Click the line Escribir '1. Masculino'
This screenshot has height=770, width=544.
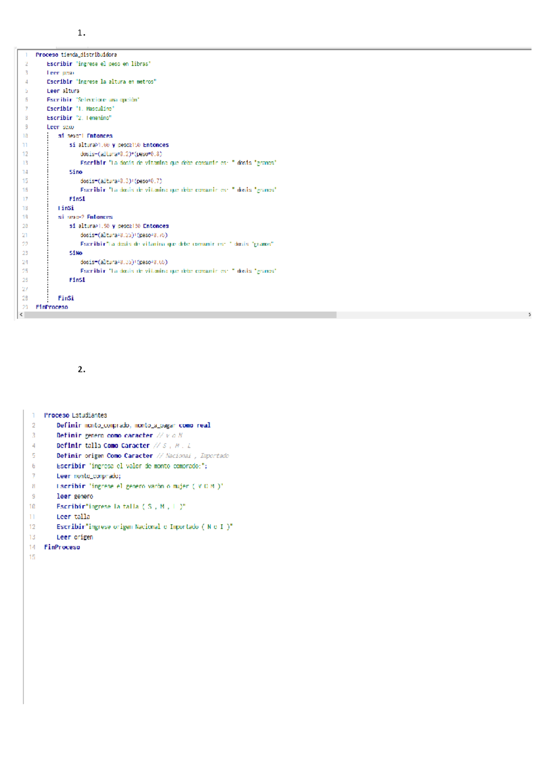[x=80, y=109]
